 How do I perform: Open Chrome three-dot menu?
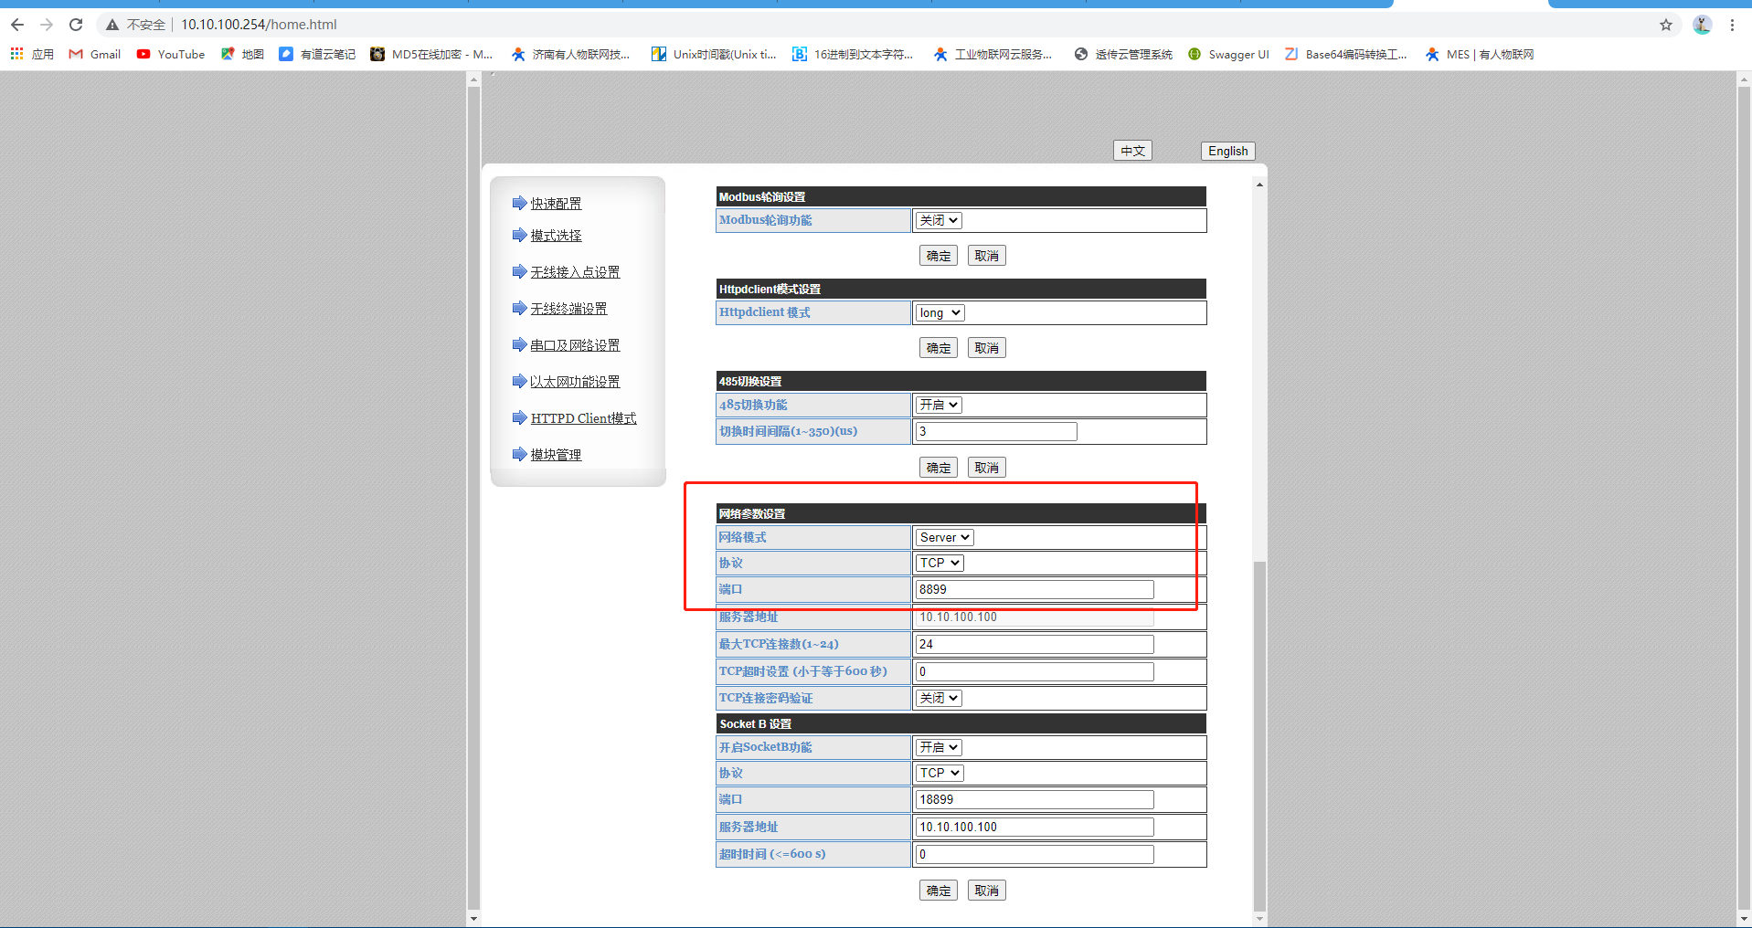(x=1732, y=25)
